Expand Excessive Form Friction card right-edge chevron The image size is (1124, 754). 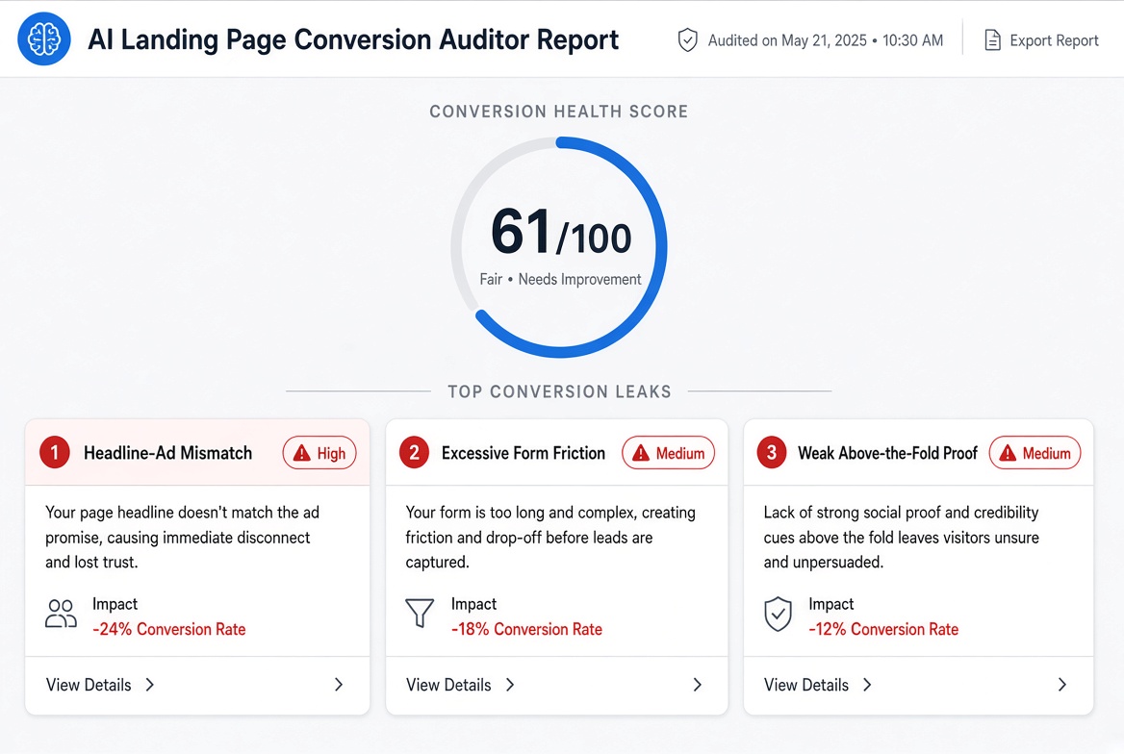[698, 685]
